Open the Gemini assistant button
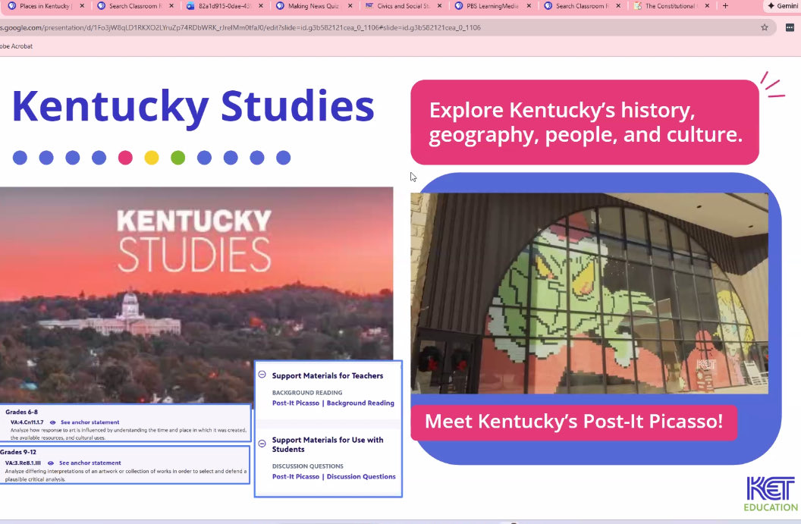Screen dimensions: 801x524 (782, 6)
